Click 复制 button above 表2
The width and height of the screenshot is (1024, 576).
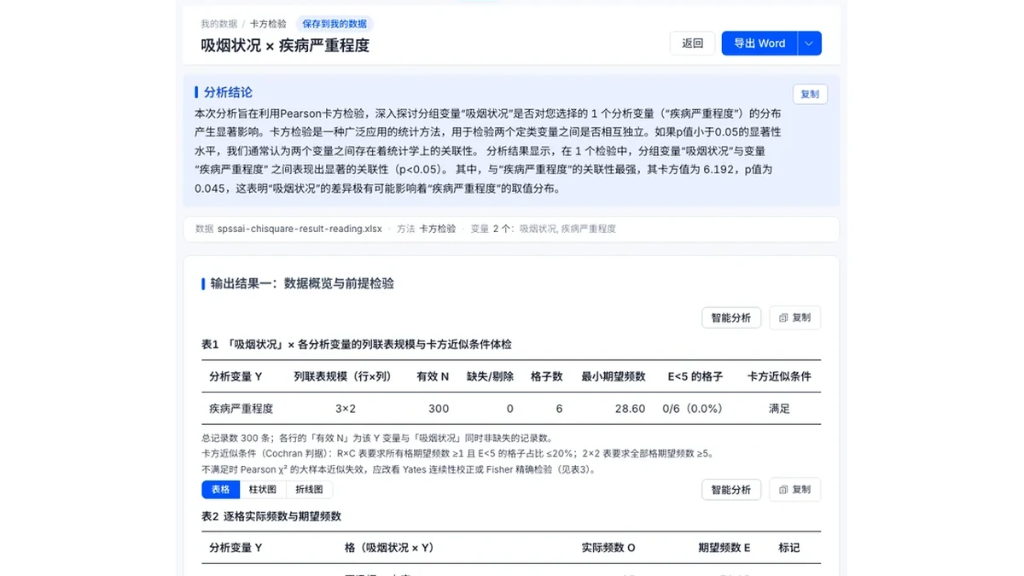[794, 490]
